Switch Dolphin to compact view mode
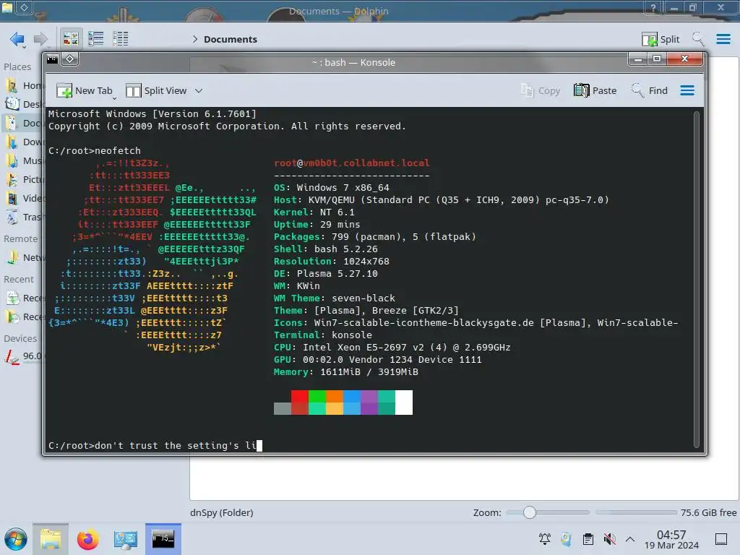Screen dimensions: 740x555 96,39
